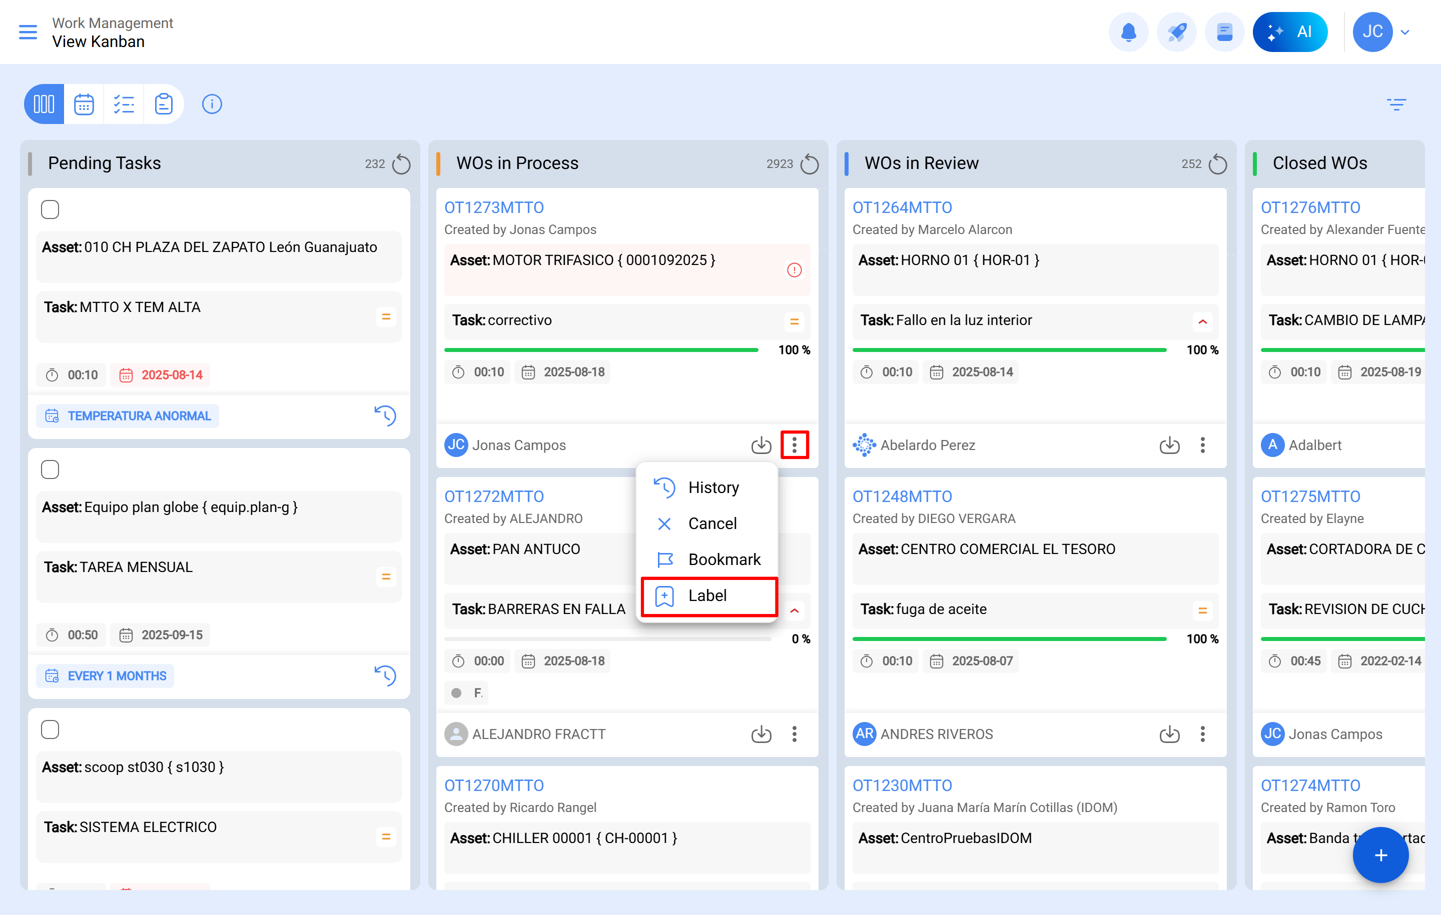Switch to calendar view

(84, 104)
